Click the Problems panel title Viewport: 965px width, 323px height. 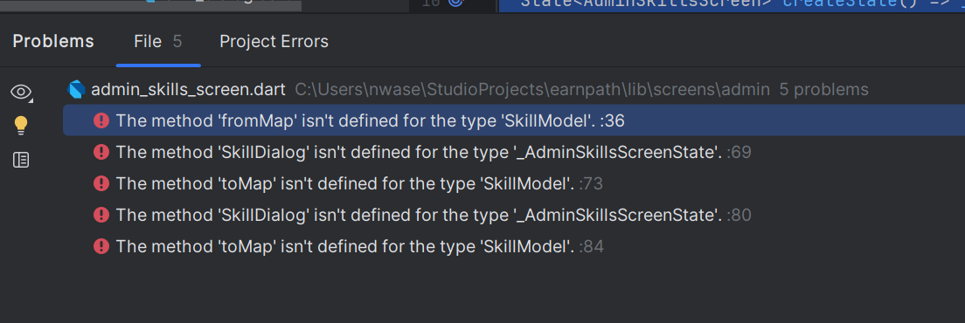pos(53,42)
